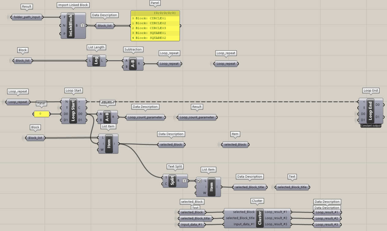Click the D0 input of Loop End
Image resolution: width=387 pixels, height=231 pixels.
point(363,114)
